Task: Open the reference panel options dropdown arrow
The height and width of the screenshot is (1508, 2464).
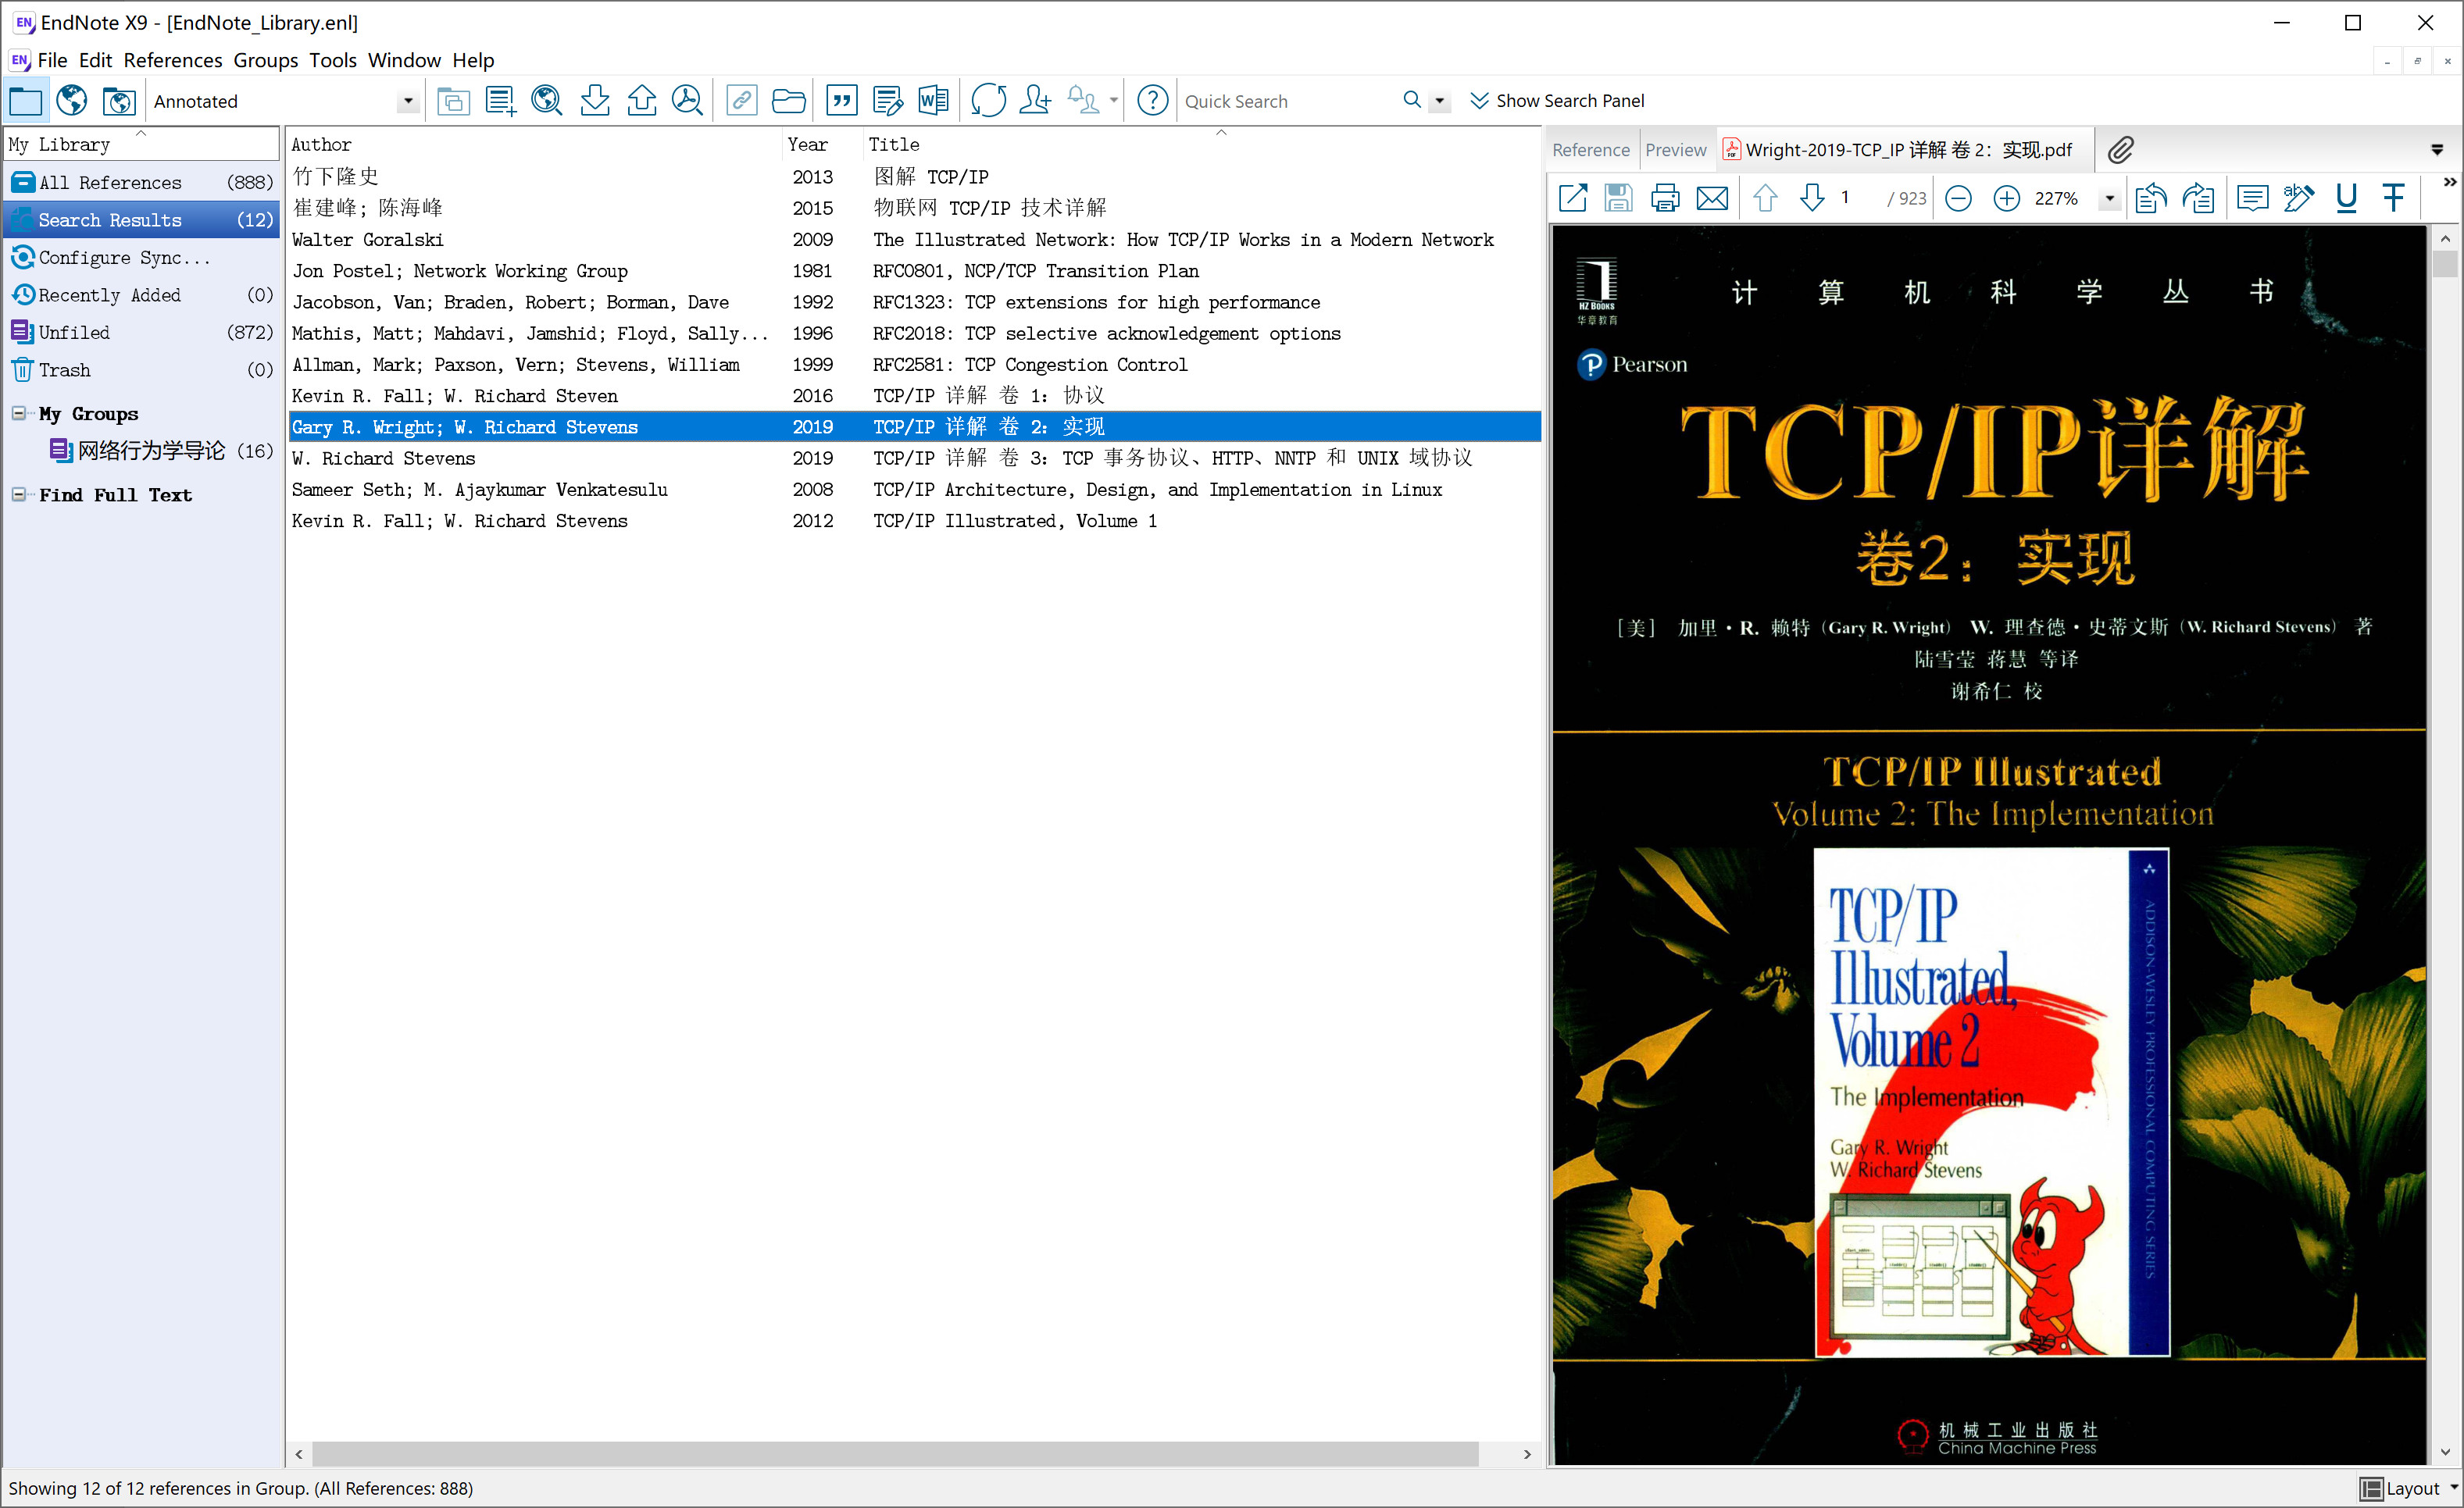Action: coord(2437,150)
